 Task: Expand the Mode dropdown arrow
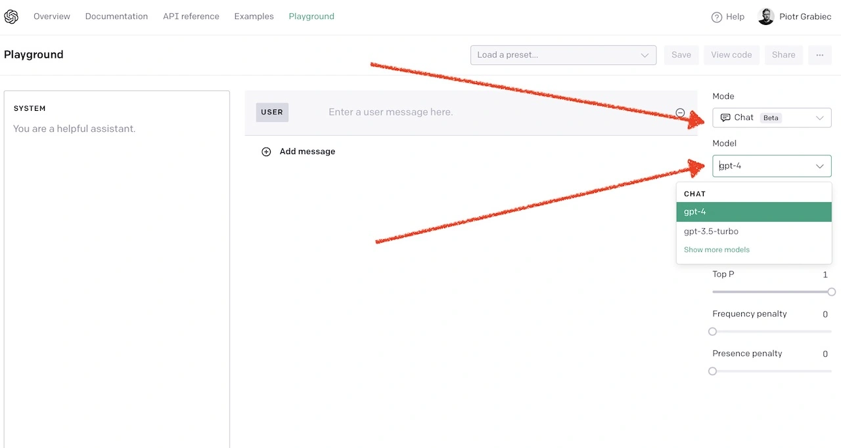(x=819, y=118)
